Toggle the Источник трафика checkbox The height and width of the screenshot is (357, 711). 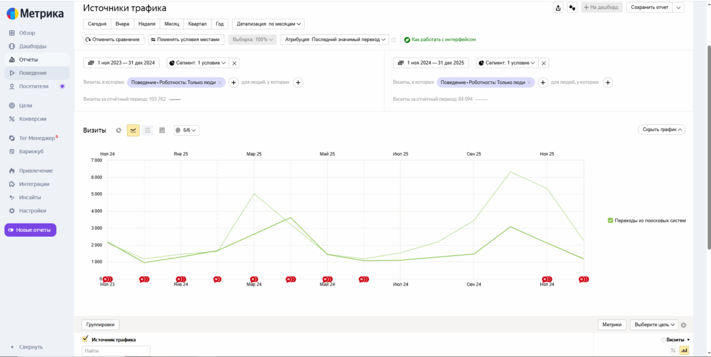point(85,339)
